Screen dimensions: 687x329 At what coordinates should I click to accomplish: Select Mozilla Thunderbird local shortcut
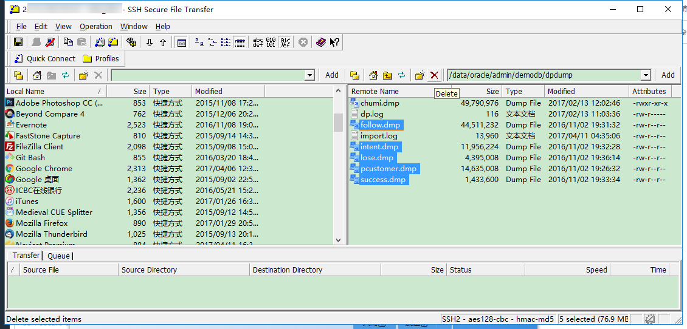coord(51,234)
